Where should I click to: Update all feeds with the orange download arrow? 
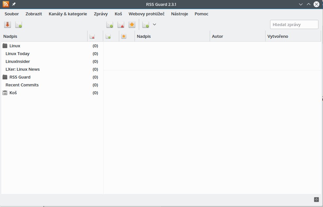coord(8,25)
